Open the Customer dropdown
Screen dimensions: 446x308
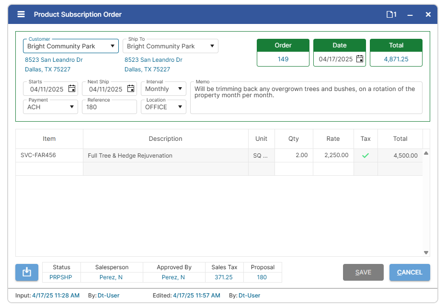pos(113,46)
